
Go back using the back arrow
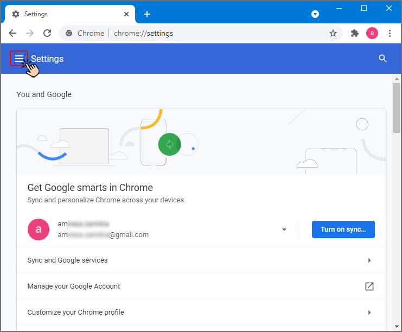12,33
